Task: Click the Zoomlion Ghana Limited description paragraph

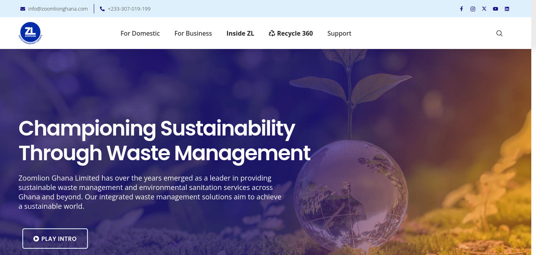Action: click(x=150, y=192)
